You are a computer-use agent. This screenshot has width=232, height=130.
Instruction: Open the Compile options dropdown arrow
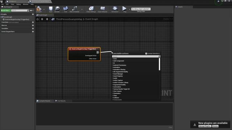[x=44, y=9]
